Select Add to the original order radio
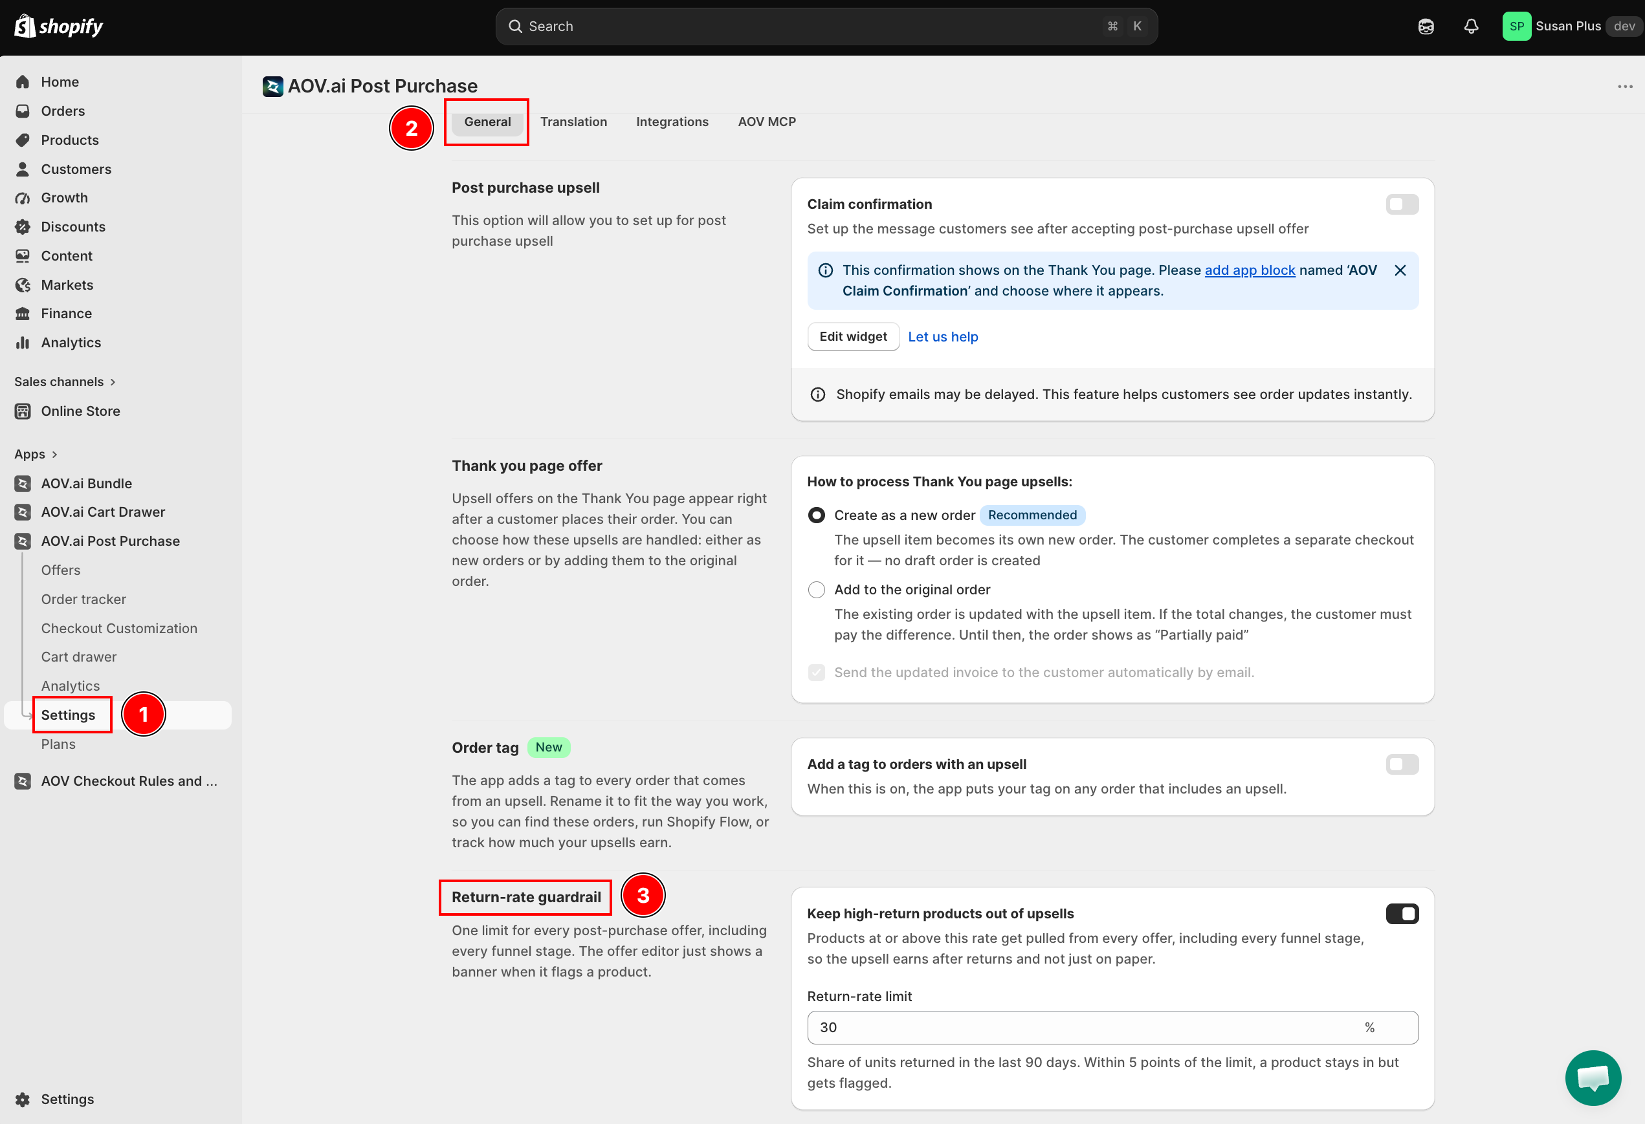 click(816, 590)
